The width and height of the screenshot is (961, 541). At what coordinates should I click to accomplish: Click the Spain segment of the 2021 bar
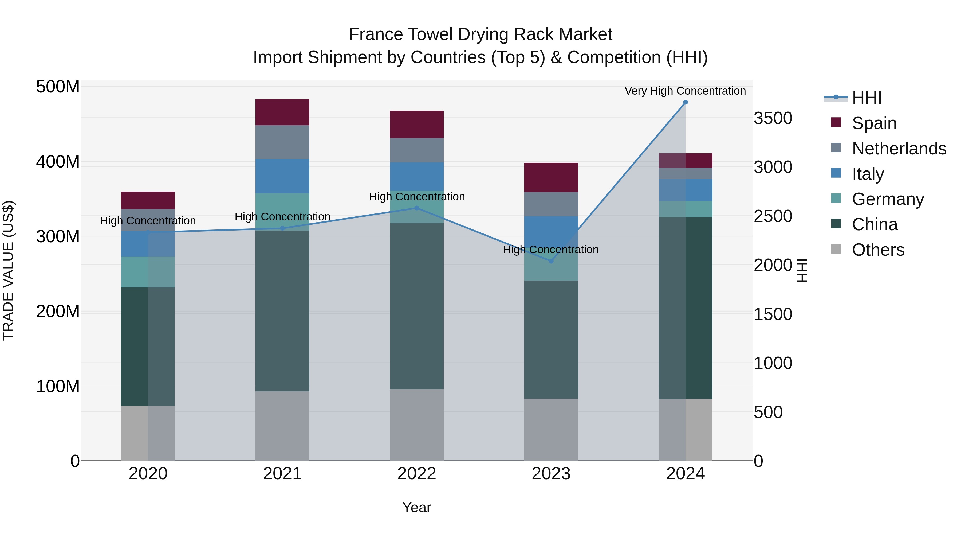[282, 112]
